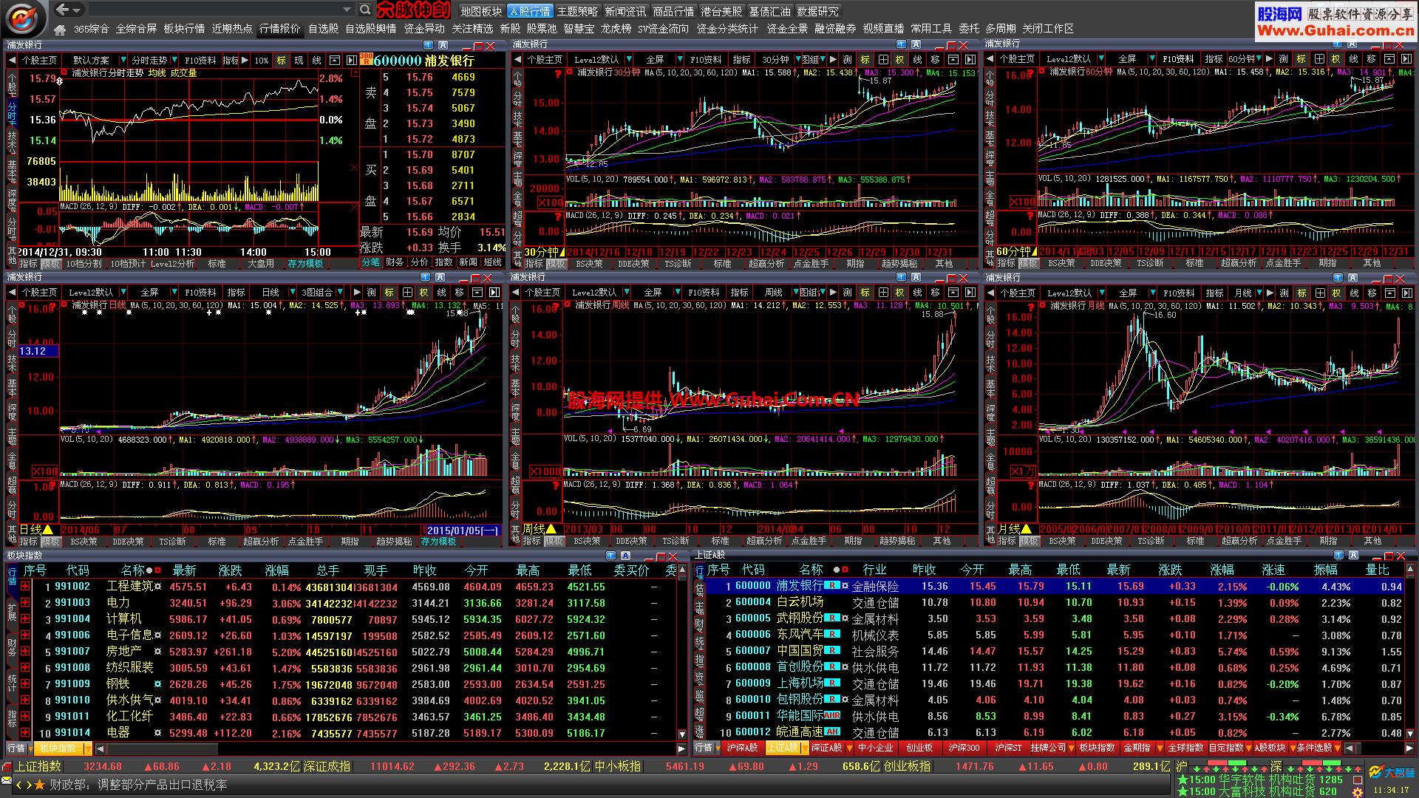Switch to the 板块行情 toolbar tab
This screenshot has width=1419, height=798.
tap(184, 29)
